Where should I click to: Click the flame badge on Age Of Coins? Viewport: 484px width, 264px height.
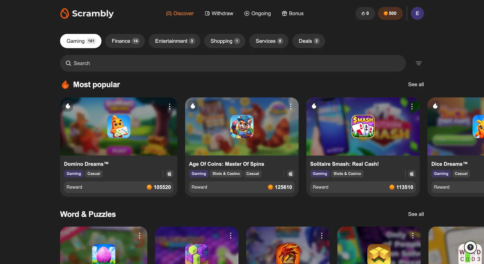[x=193, y=106]
